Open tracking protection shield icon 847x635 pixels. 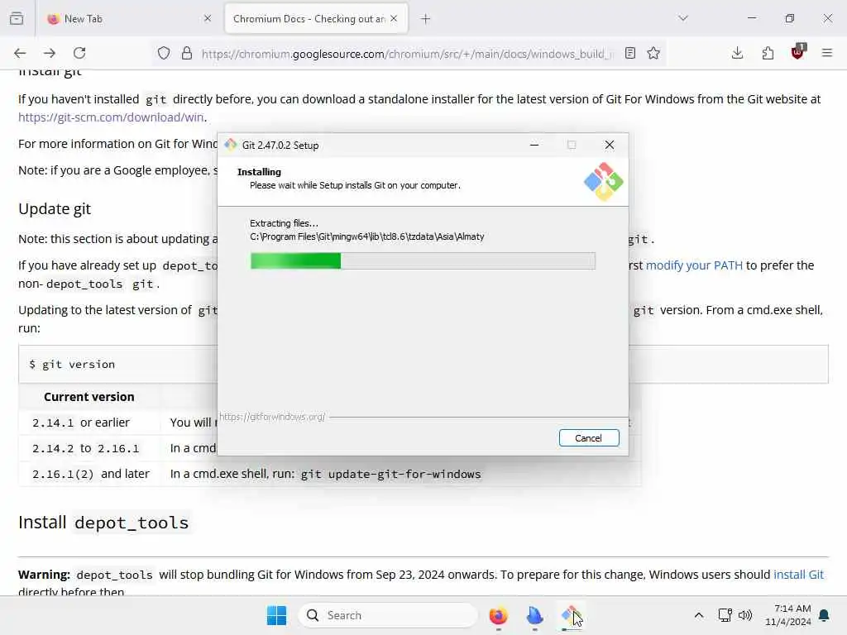(164, 53)
